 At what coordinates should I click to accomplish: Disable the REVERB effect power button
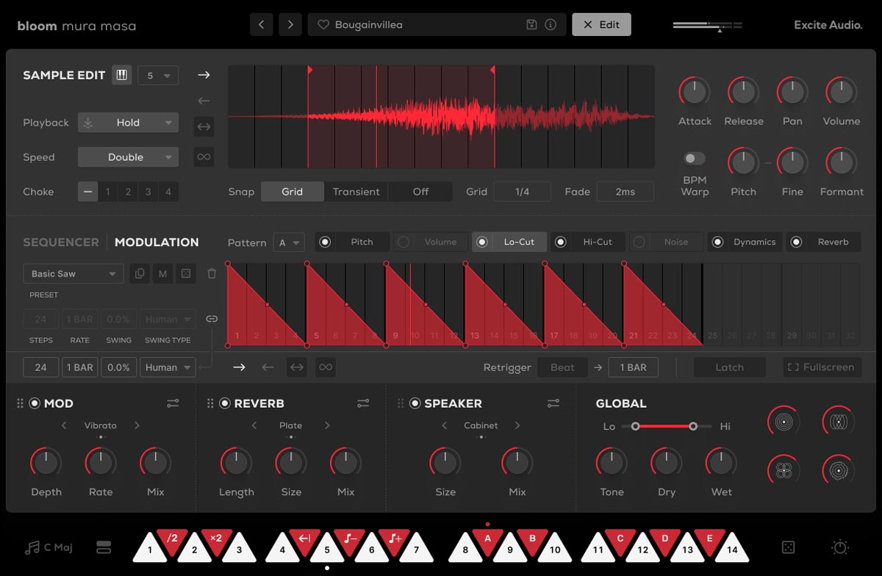point(224,403)
